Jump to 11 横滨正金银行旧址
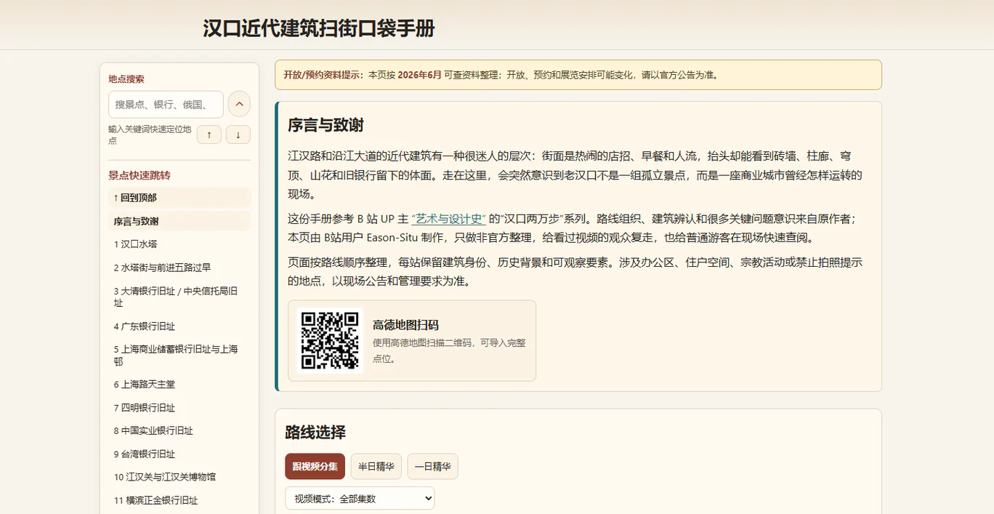 [x=179, y=500]
